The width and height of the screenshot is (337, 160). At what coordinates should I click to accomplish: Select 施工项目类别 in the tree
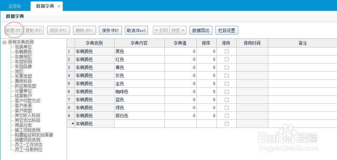click(27, 130)
